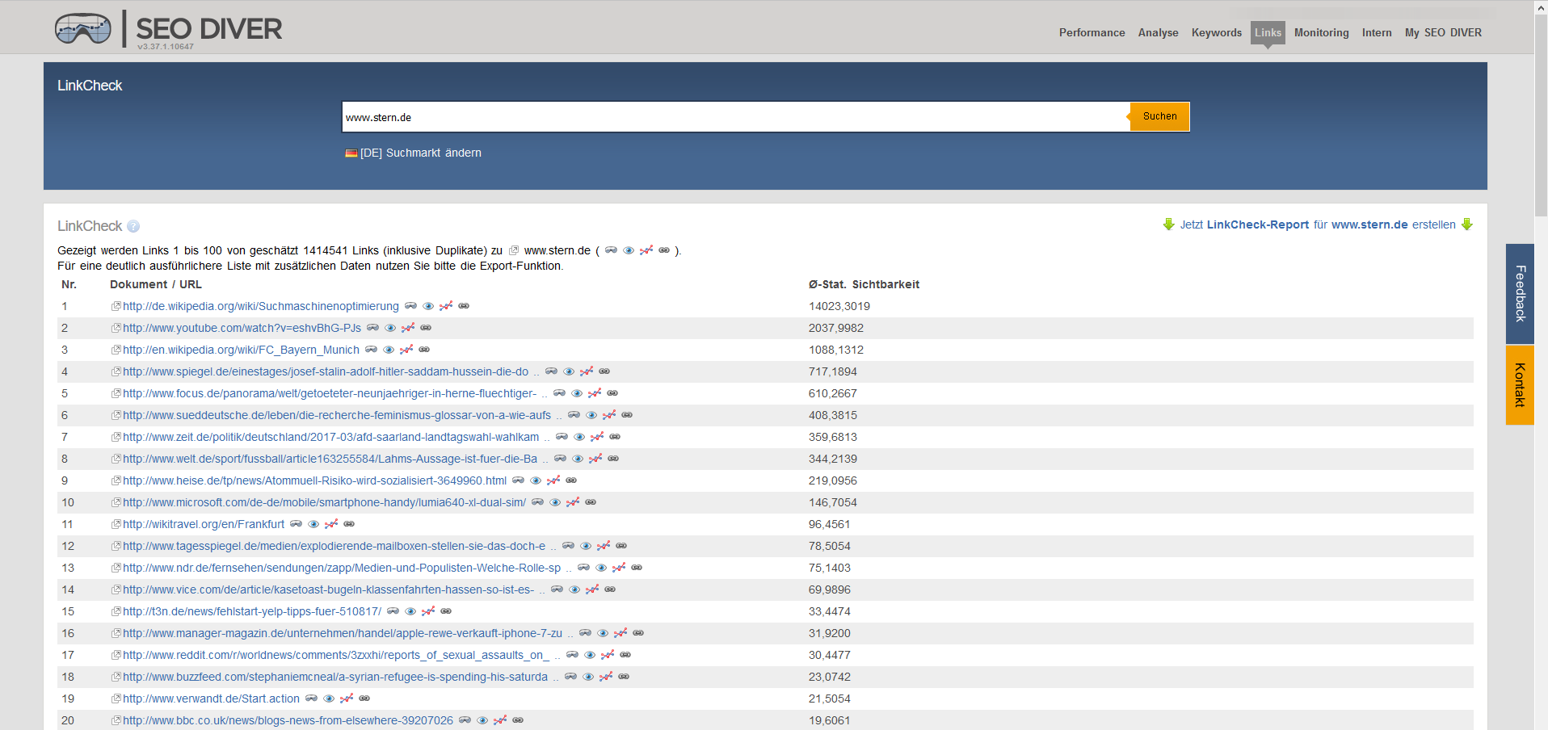Open goggles icon in heise.de row
The height and width of the screenshot is (730, 1548).
pos(518,480)
